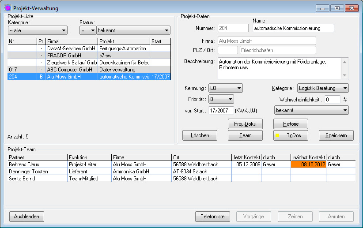
Task: Click the Proj.-Doku button
Action: 245,124
